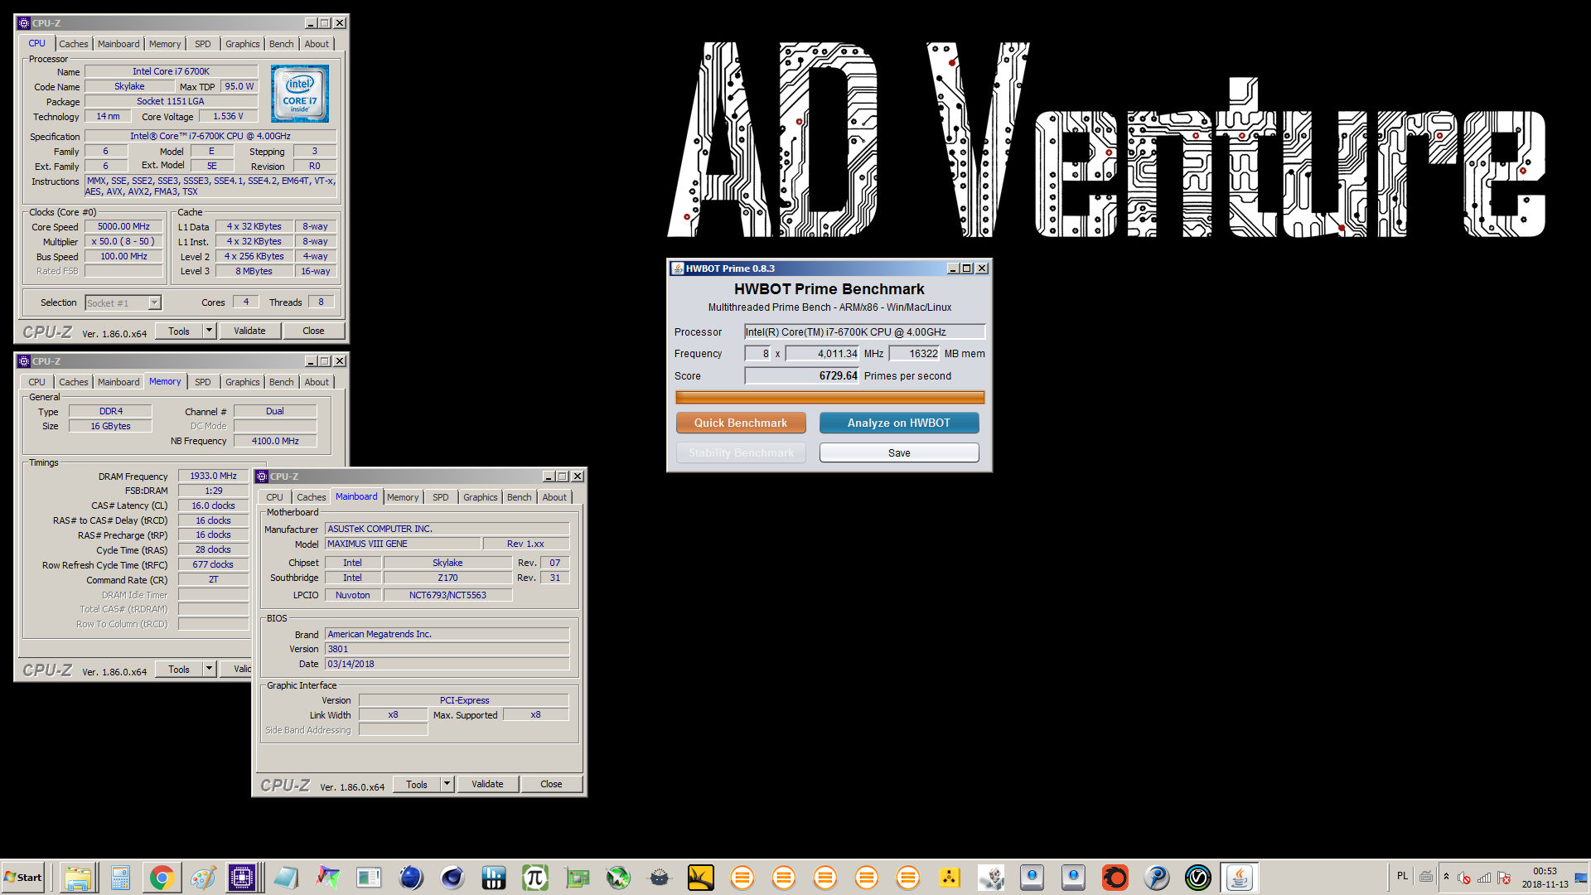Click BIOS version value 3801
The image size is (1591, 895).
(x=447, y=649)
